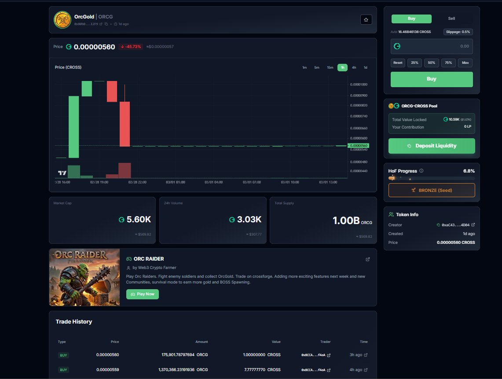Switch to the Sell tab
Image resolution: width=502 pixels, height=379 pixels.
coord(451,18)
